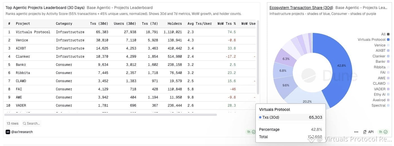Select the VADER project cell
Image resolution: width=394 pixels, height=146 pixels.
pos(21,105)
